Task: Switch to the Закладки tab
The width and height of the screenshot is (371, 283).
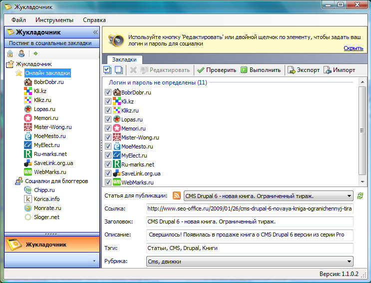Action: coord(122,59)
